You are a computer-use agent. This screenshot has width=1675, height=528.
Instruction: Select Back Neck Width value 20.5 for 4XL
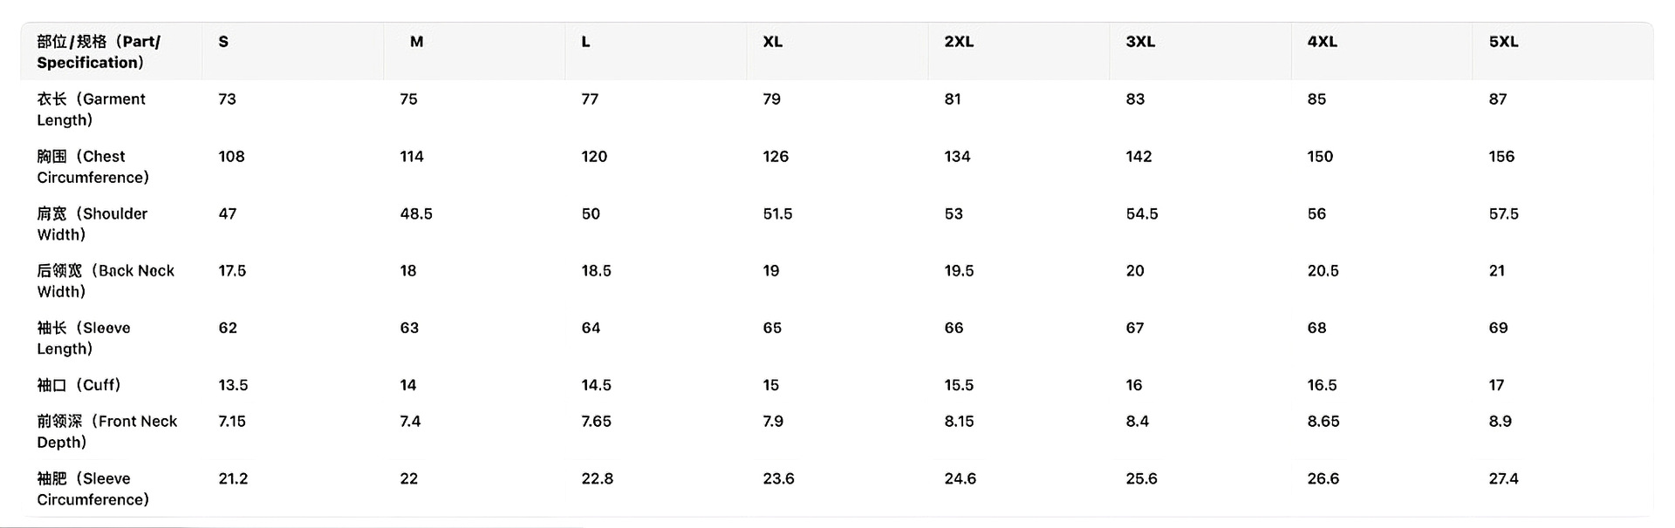(1323, 271)
